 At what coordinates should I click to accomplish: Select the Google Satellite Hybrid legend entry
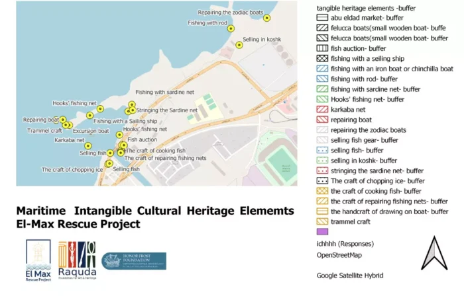pos(350,275)
